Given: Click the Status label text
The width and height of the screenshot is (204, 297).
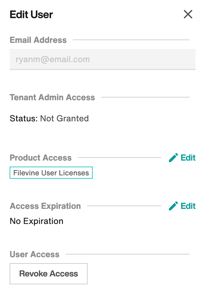Looking at the screenshot, I should coord(24,119).
